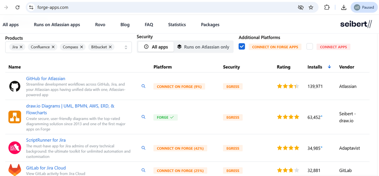Click the Adaptavist vendor name
Viewport: 379px width, 176px height.
point(349,148)
